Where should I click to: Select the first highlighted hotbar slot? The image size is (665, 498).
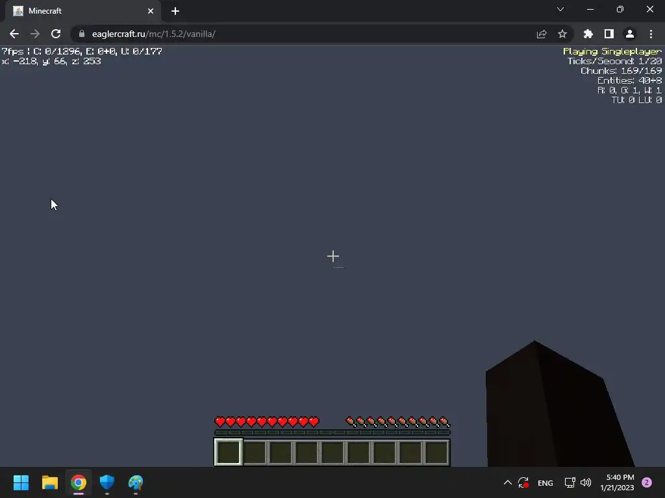tap(228, 452)
